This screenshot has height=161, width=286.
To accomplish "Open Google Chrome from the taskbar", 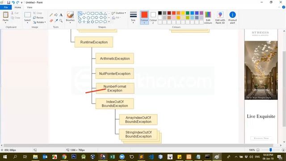I will click(x=64, y=157).
